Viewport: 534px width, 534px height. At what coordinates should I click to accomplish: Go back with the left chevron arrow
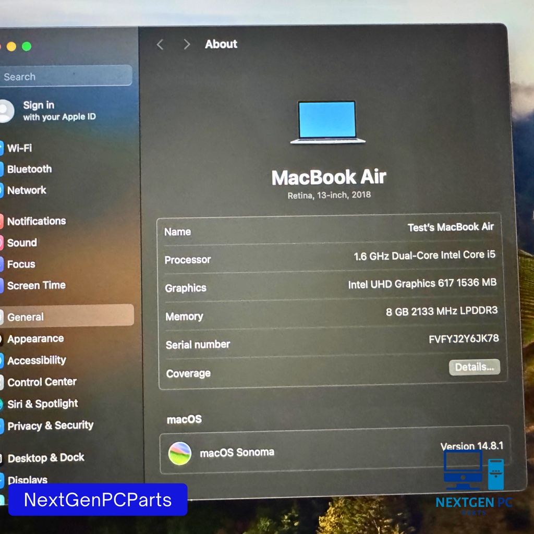point(160,44)
